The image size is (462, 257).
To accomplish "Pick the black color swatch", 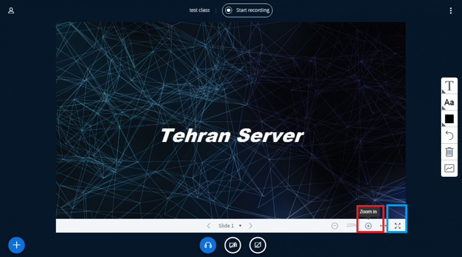I will (x=449, y=119).
